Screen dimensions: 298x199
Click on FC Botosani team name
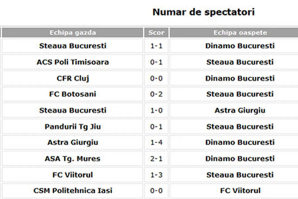click(x=73, y=94)
